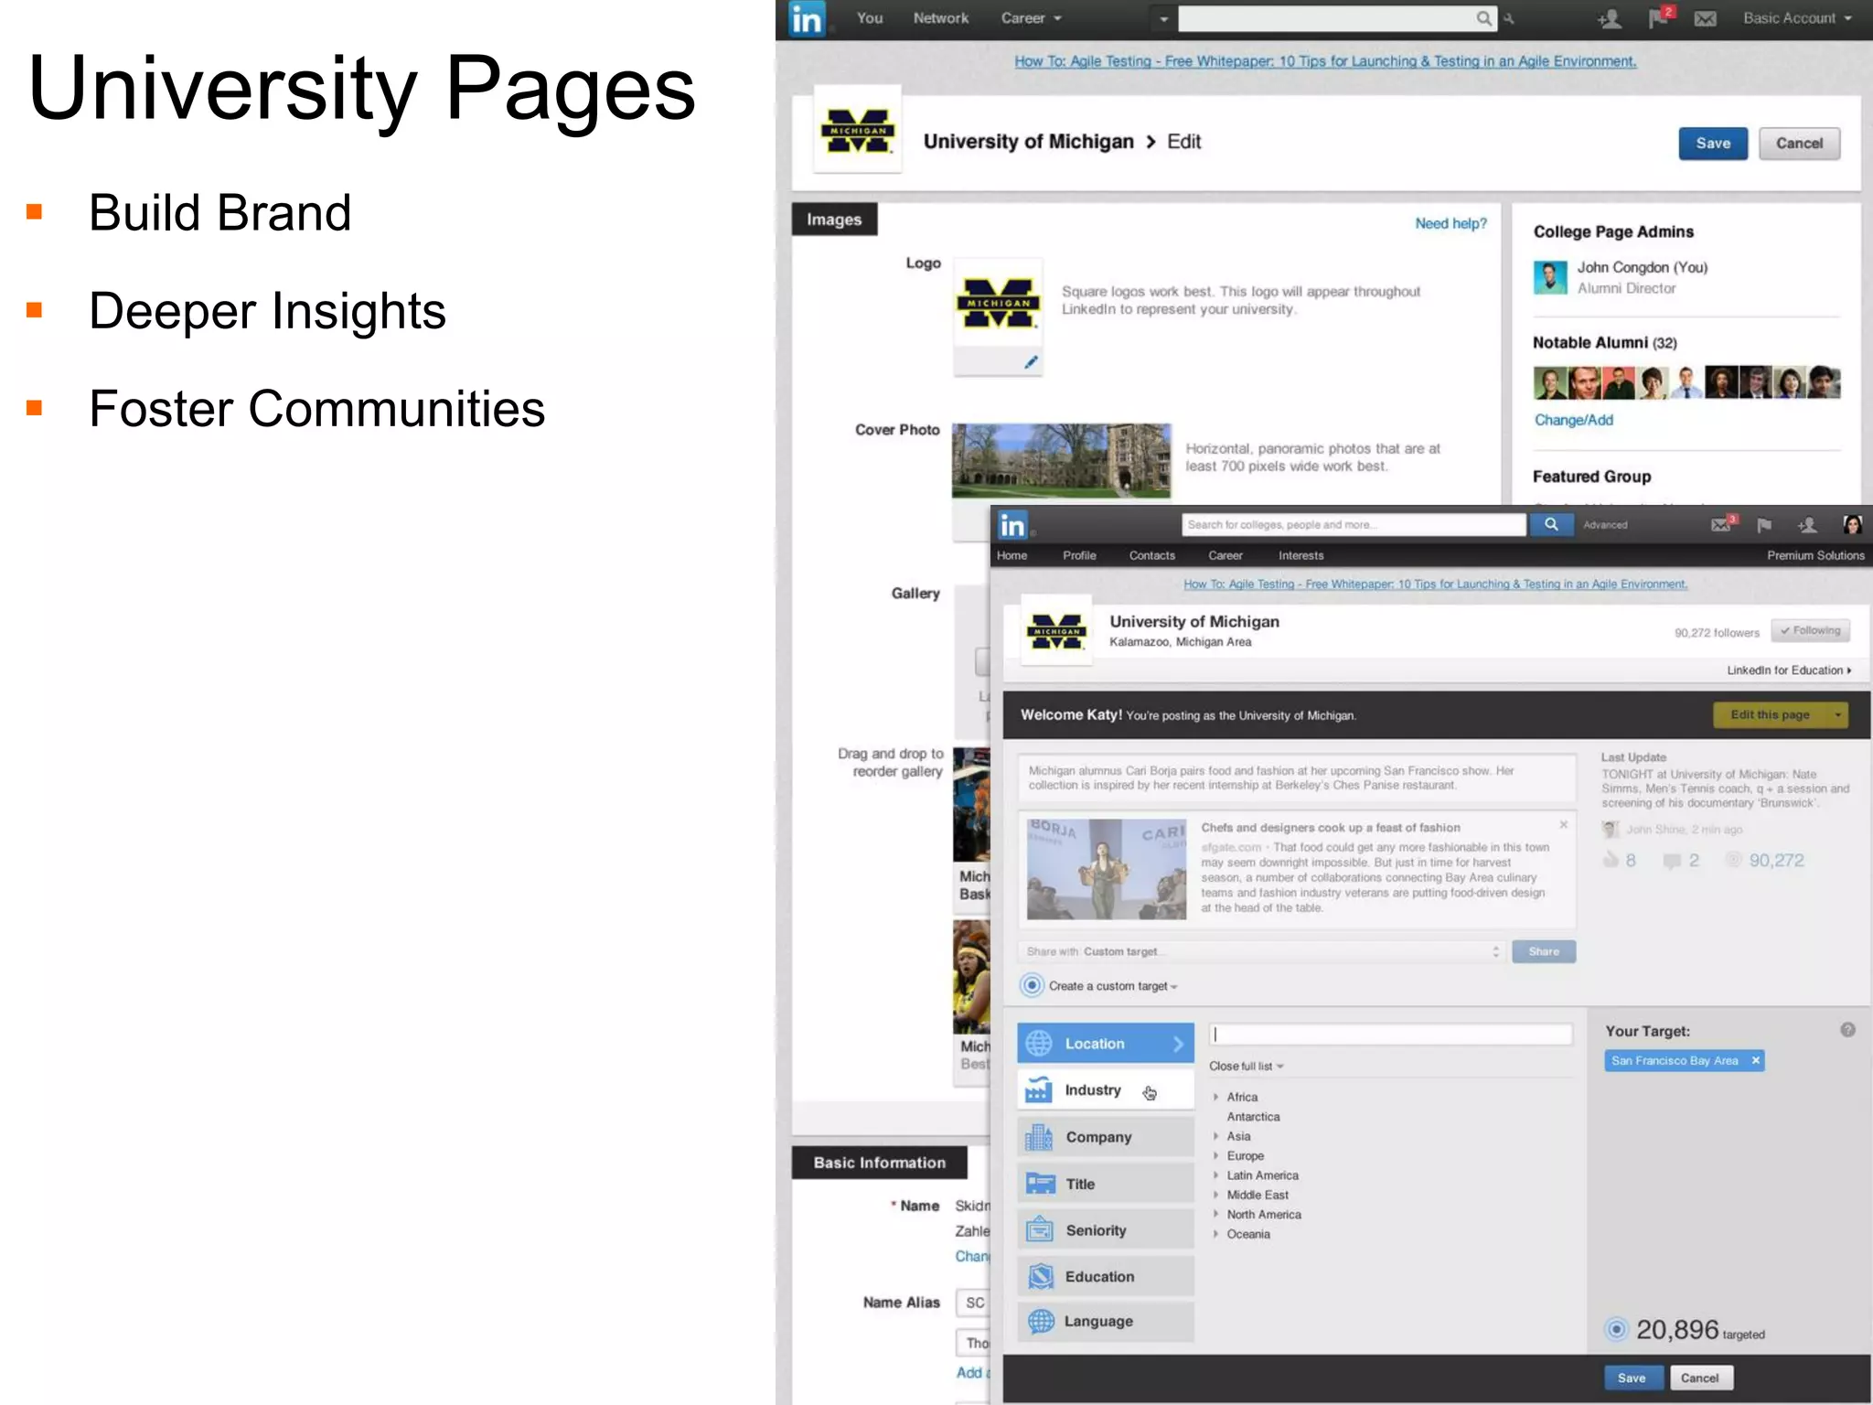Open messages envelope icon in back window
This screenshot has width=1873, height=1405.
tap(1705, 18)
